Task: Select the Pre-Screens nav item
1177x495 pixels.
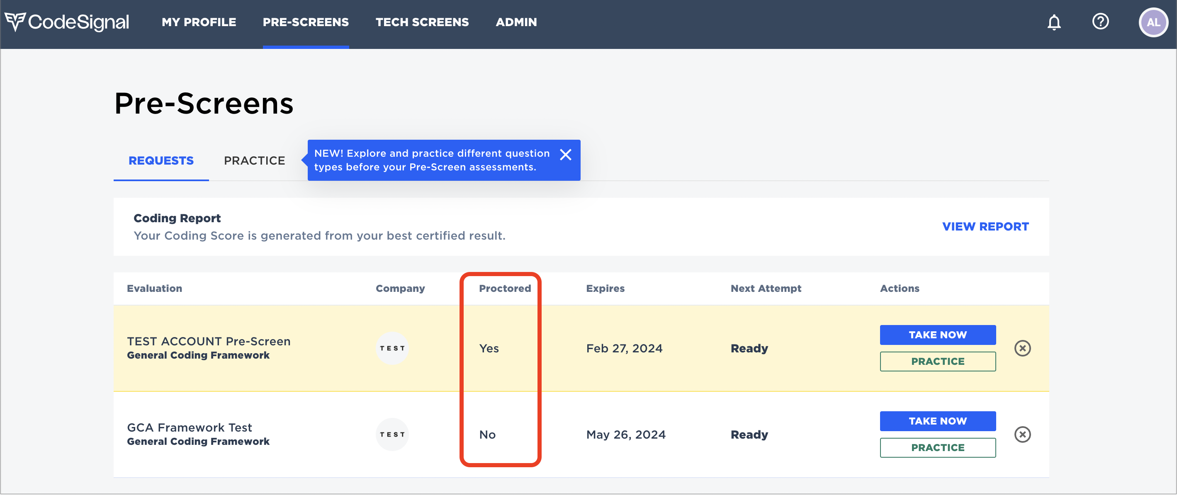Action: (305, 22)
